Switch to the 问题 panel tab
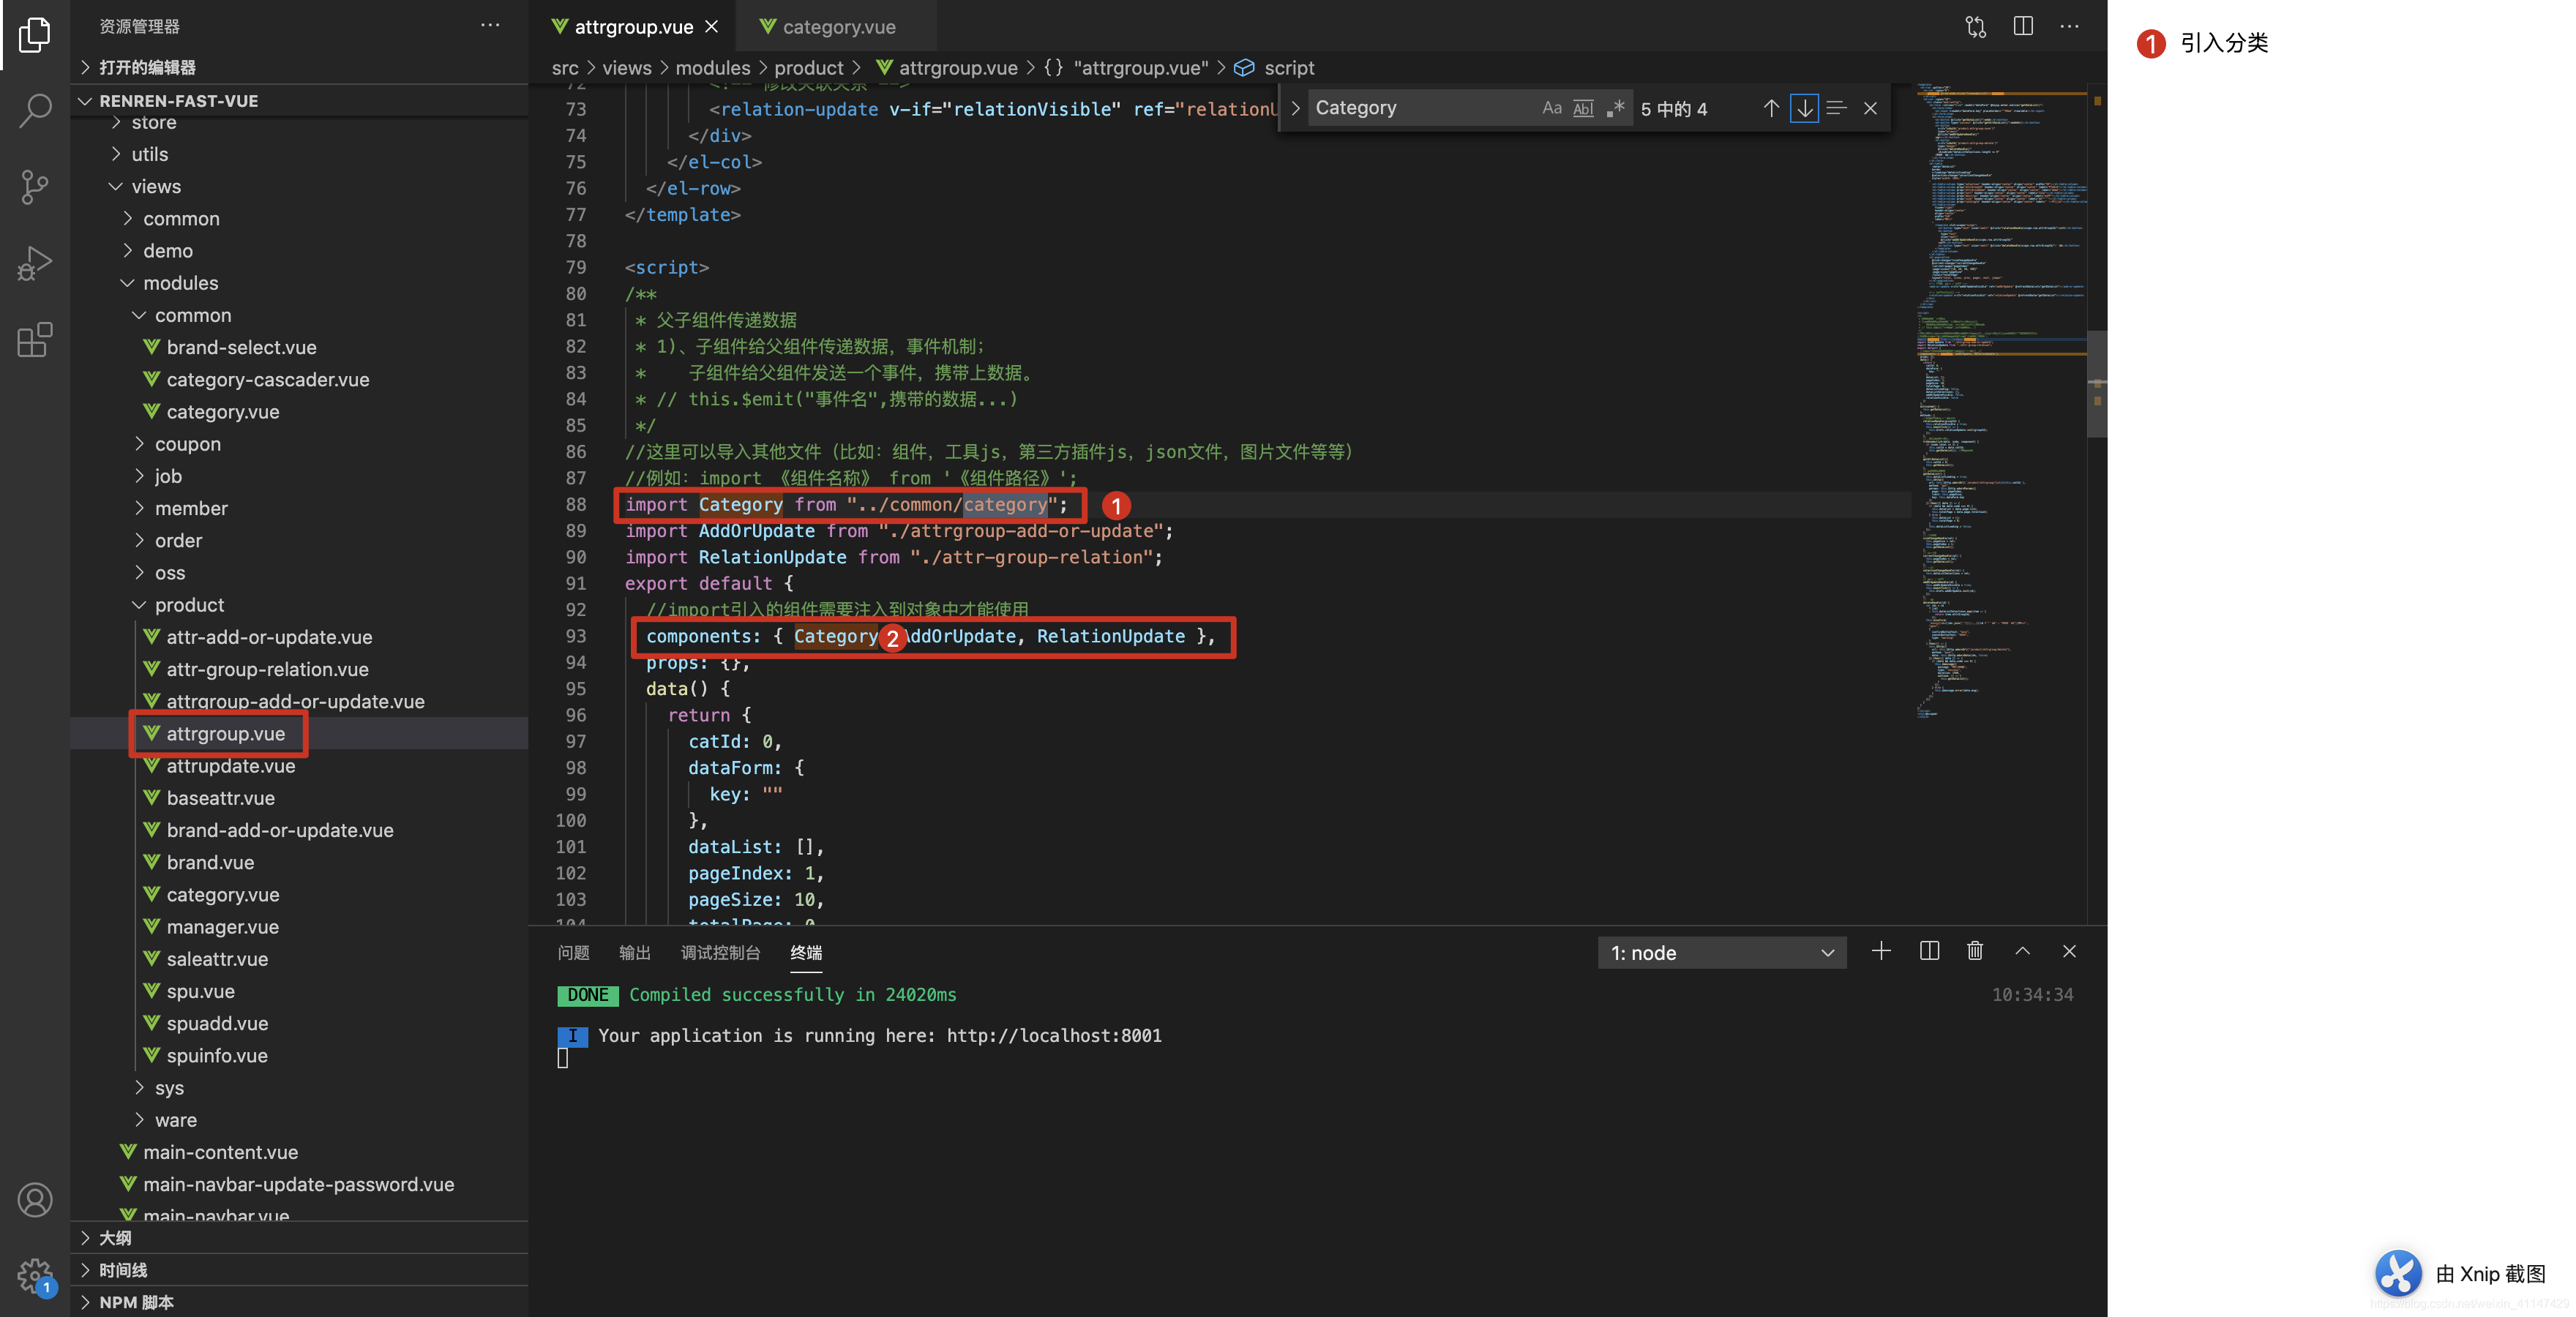This screenshot has height=1317, width=2576. point(573,952)
